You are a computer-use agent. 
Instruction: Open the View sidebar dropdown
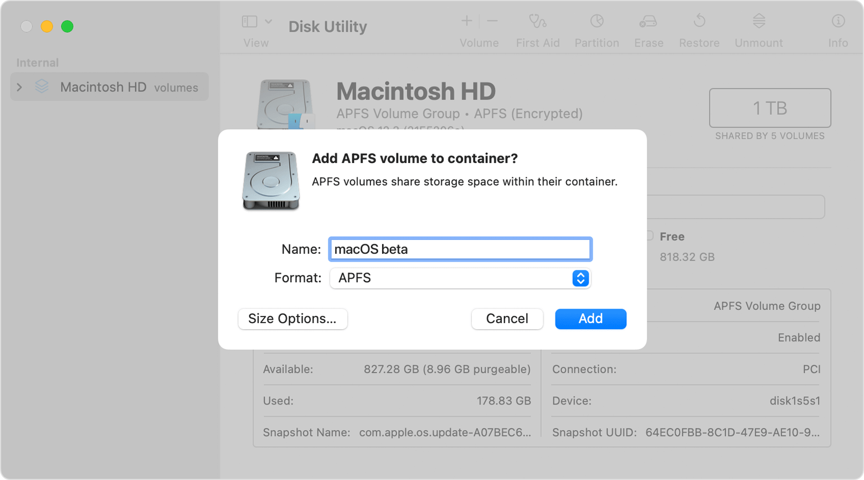[x=256, y=22]
